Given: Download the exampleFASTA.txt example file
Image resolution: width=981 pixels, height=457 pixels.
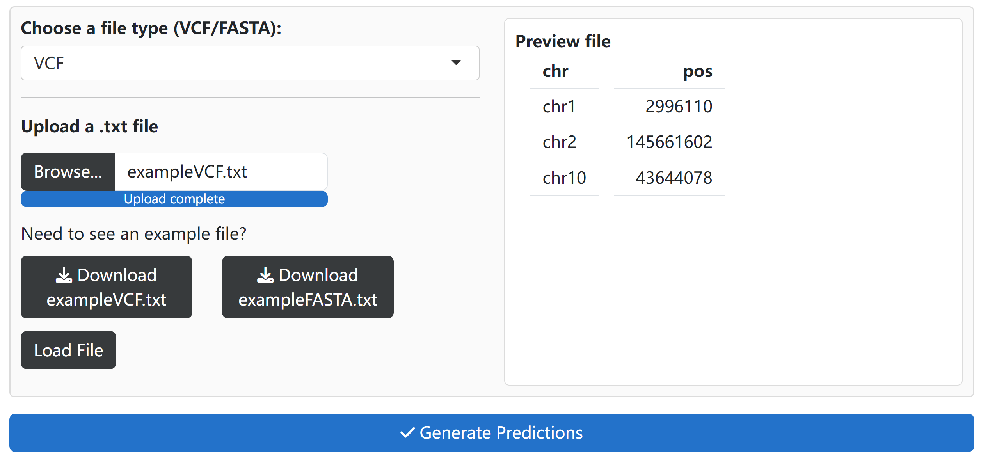Looking at the screenshot, I should pyautogui.click(x=307, y=287).
